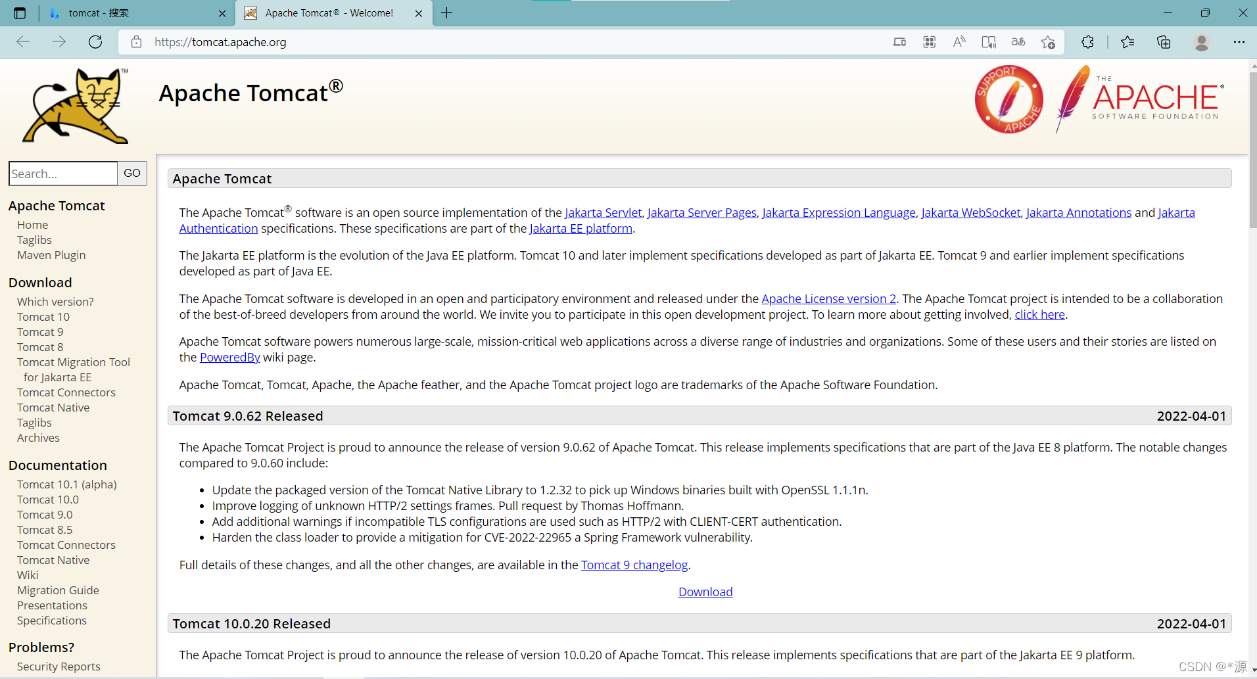Image resolution: width=1257 pixels, height=679 pixels.
Task: Reload the Tomcat page
Action: click(x=95, y=42)
